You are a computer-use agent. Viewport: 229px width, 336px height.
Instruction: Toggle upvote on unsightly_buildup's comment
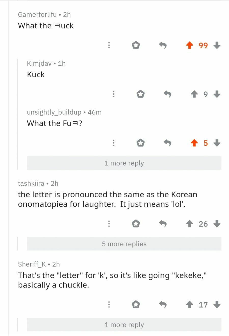[x=194, y=143]
